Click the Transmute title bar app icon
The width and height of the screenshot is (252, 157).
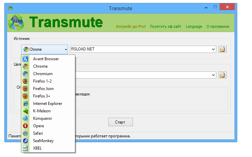pyautogui.click(x=10, y=8)
